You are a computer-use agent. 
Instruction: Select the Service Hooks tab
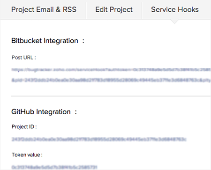[x=175, y=9]
